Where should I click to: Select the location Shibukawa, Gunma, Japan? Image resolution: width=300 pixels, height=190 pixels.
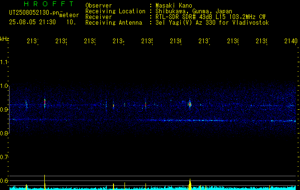click(194, 11)
